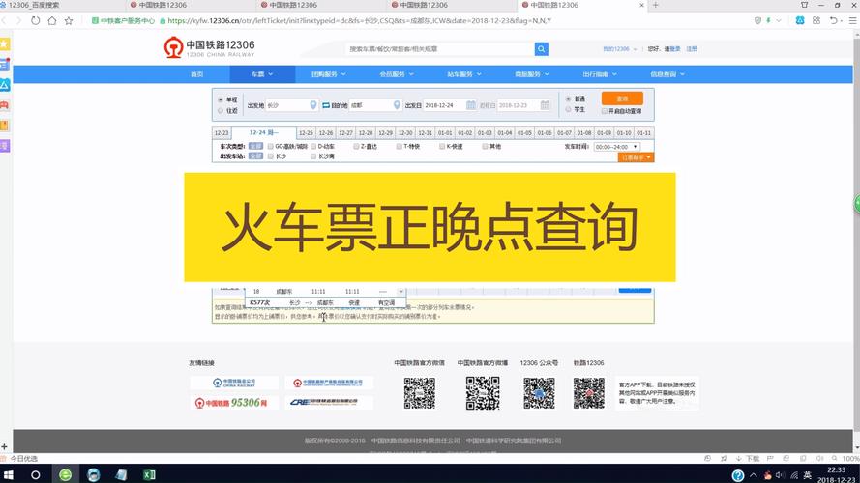Image resolution: width=860 pixels, height=483 pixels.
Task: Select the 普通 regular ticket radio button
Action: (568, 99)
